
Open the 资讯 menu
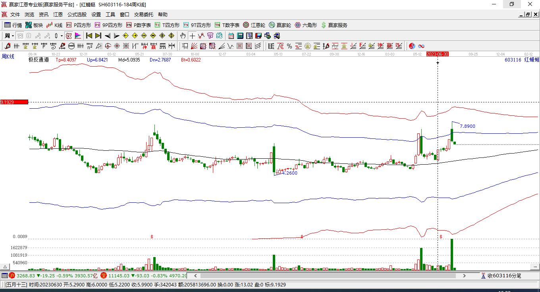(x=44, y=15)
